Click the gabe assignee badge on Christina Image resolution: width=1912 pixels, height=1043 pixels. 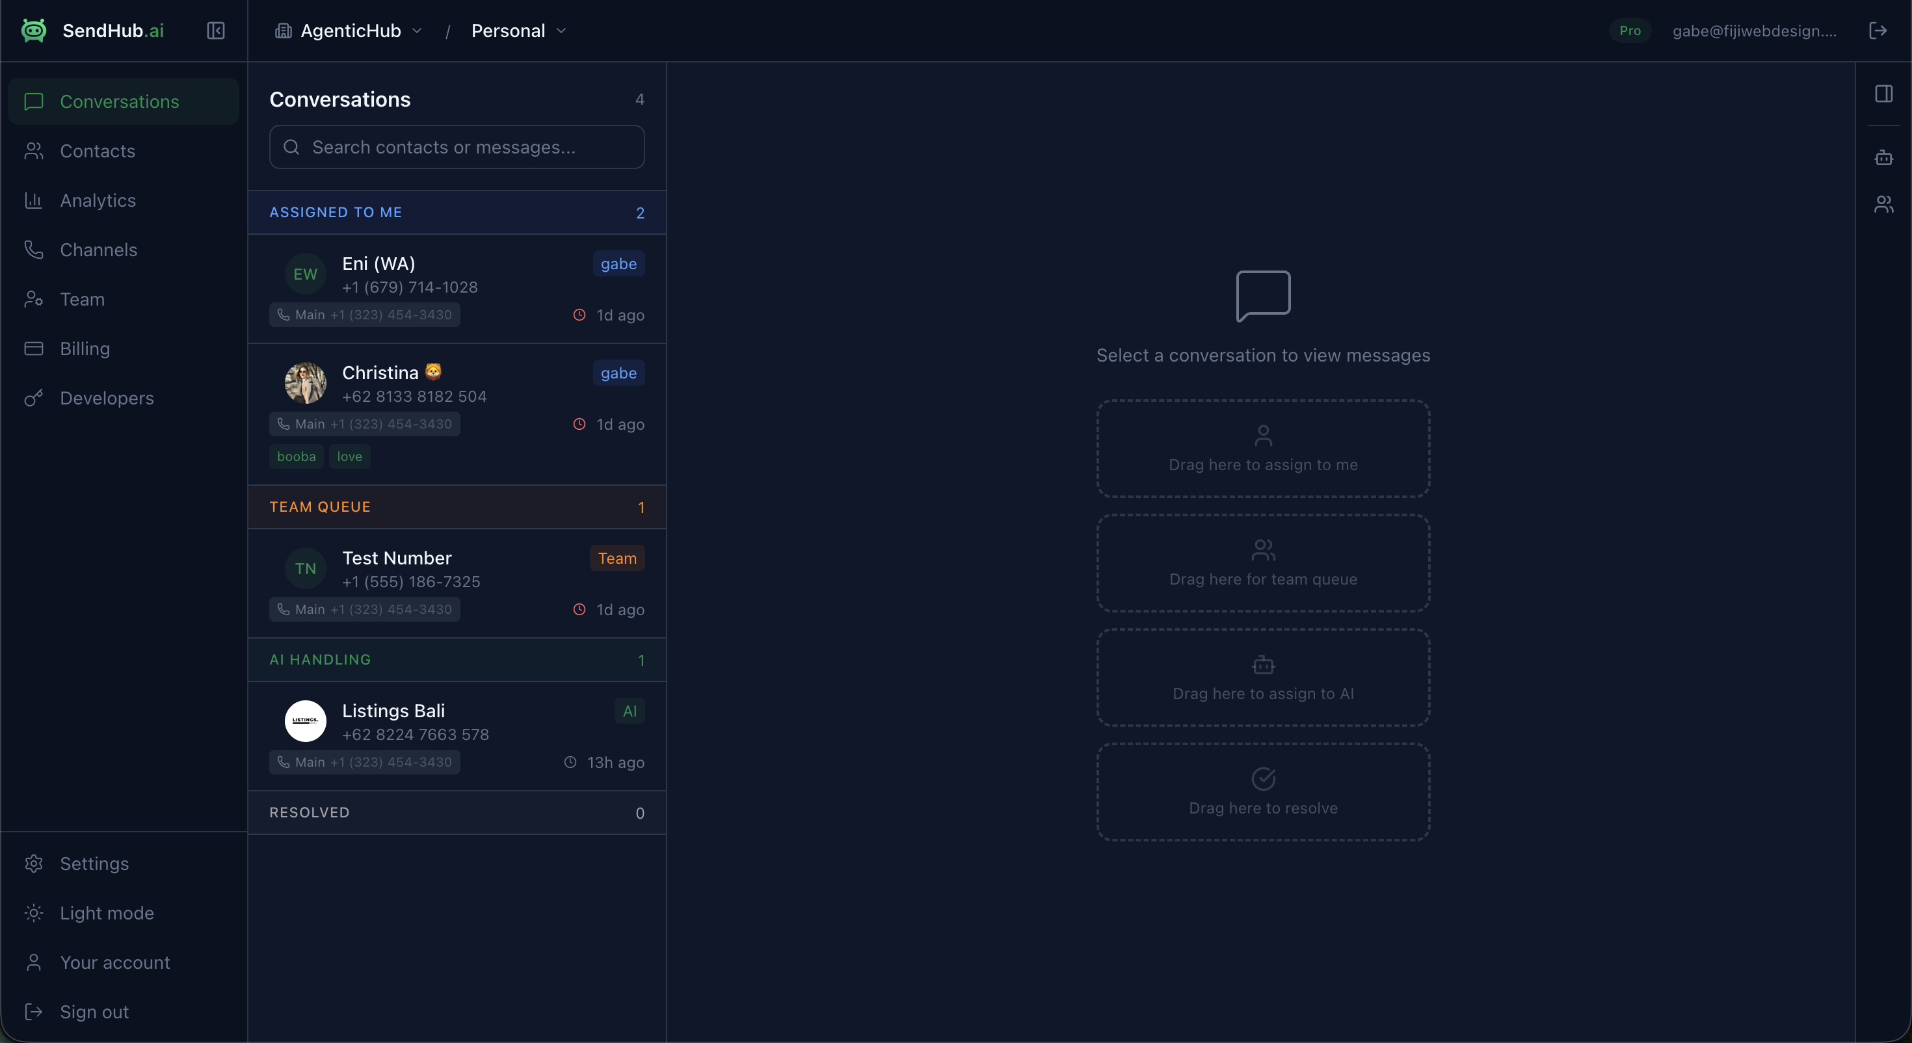coord(618,373)
